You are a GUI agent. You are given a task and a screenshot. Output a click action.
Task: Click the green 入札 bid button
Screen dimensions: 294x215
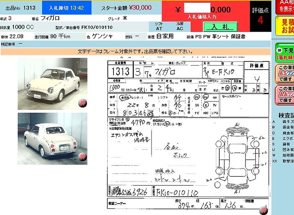click(220, 27)
